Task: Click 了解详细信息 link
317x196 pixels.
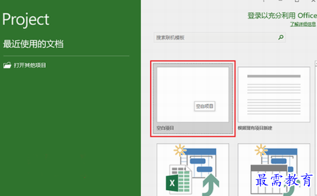Action: pos(303,24)
